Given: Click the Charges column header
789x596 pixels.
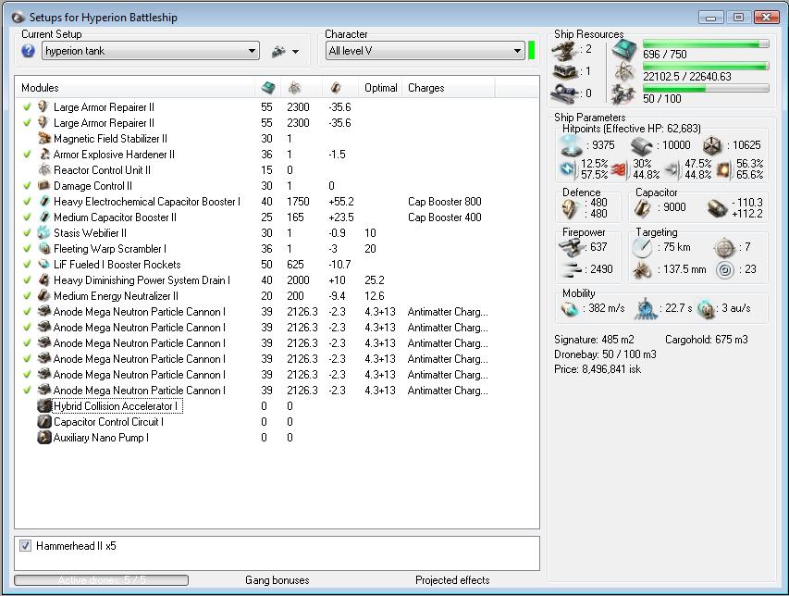Looking at the screenshot, I should click(449, 88).
